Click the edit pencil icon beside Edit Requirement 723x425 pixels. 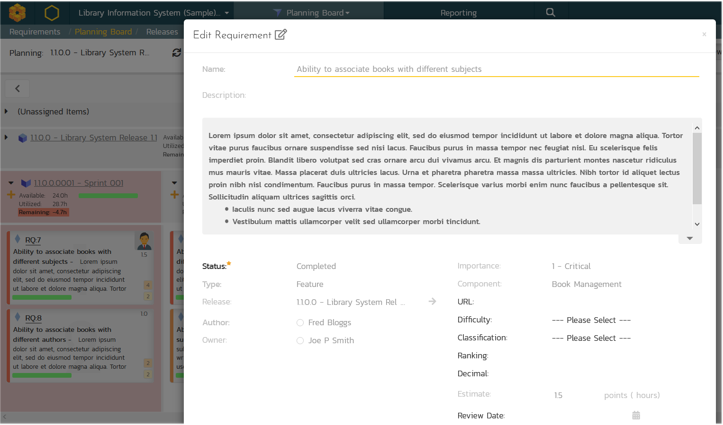[281, 35]
